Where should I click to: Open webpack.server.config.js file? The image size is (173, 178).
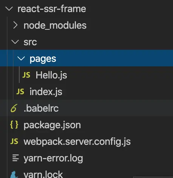pyautogui.click(x=77, y=142)
